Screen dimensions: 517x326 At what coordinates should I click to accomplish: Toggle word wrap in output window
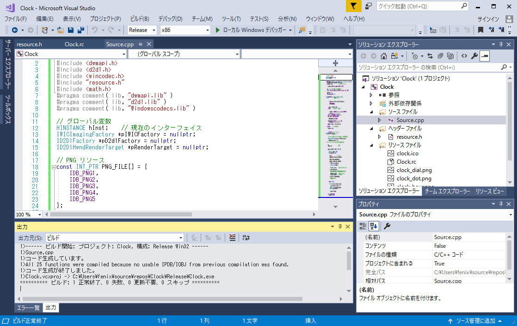(246, 238)
